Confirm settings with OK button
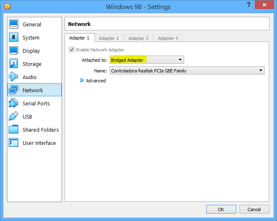Image resolution: width=277 pixels, height=221 pixels. click(x=221, y=209)
